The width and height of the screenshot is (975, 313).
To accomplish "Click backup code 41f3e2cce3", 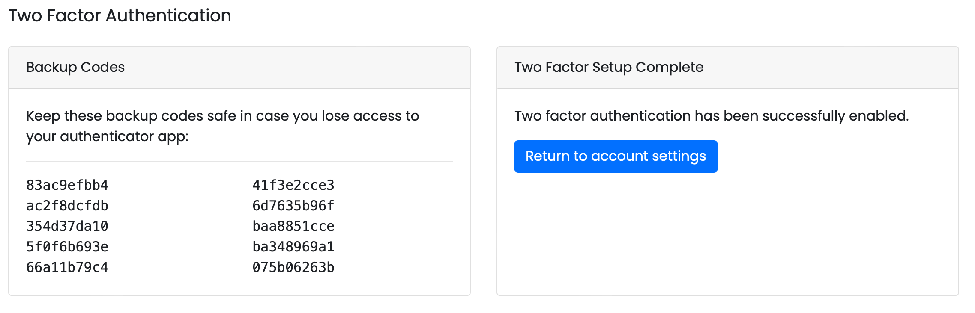I will pos(293,185).
